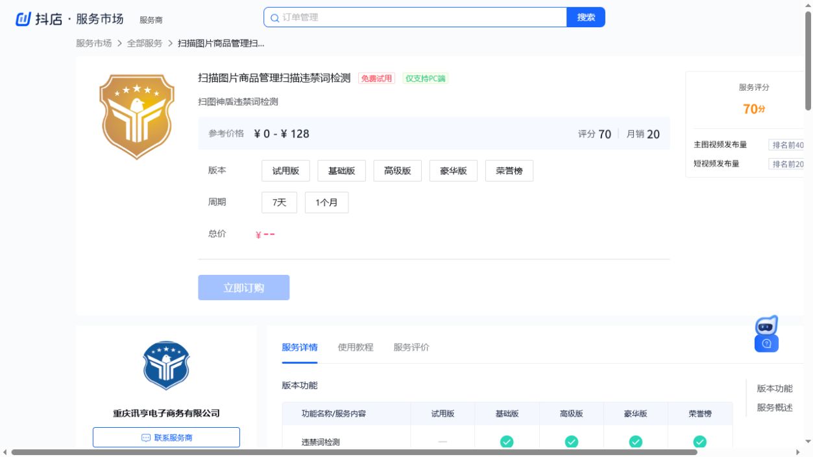Click the horizontal scrollbar right arrow
The height and width of the screenshot is (457, 813).
point(798,452)
